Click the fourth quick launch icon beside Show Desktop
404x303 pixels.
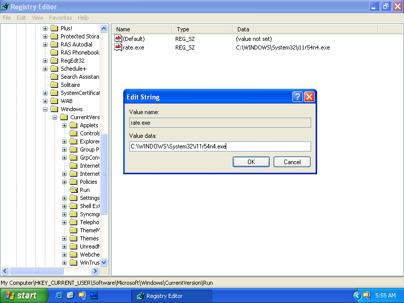click(94, 295)
